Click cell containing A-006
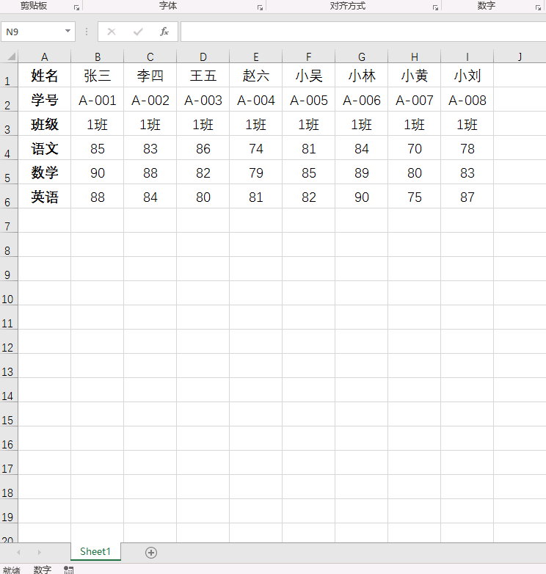This screenshot has width=546, height=574. pyautogui.click(x=362, y=100)
